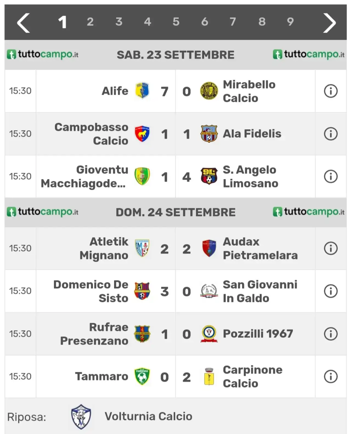Open info icon for Campobasso Calcio match
The height and width of the screenshot is (434, 351).
(x=331, y=134)
